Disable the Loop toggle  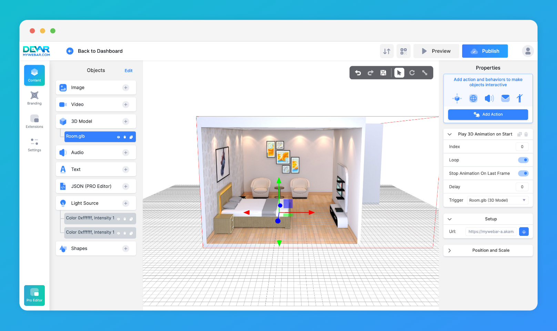click(524, 160)
